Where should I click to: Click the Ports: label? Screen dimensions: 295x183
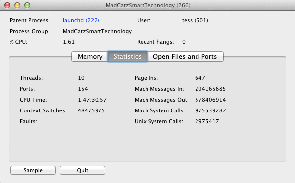tap(27, 89)
